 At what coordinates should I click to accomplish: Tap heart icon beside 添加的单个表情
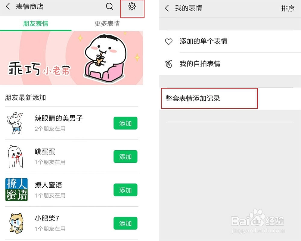pyautogui.click(x=169, y=41)
